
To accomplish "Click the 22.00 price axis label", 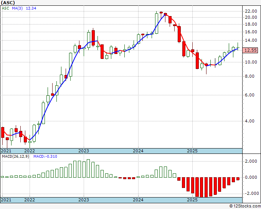I will tap(251, 11).
